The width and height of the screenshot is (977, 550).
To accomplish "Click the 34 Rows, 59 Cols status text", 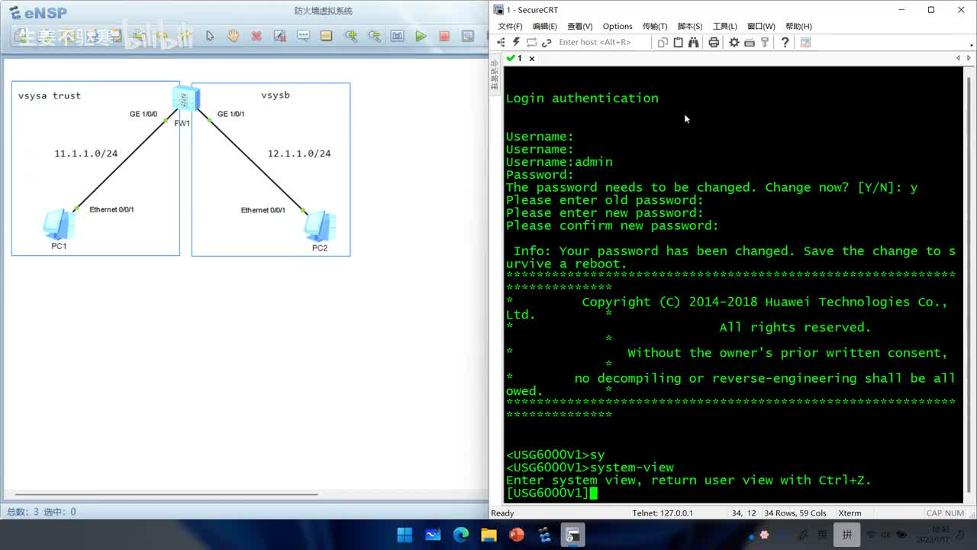I will (x=795, y=513).
